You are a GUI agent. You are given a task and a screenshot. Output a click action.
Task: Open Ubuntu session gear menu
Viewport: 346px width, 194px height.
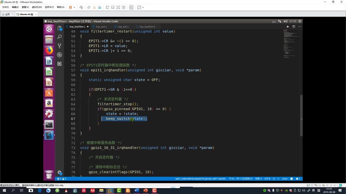pyautogui.click(x=300, y=21)
